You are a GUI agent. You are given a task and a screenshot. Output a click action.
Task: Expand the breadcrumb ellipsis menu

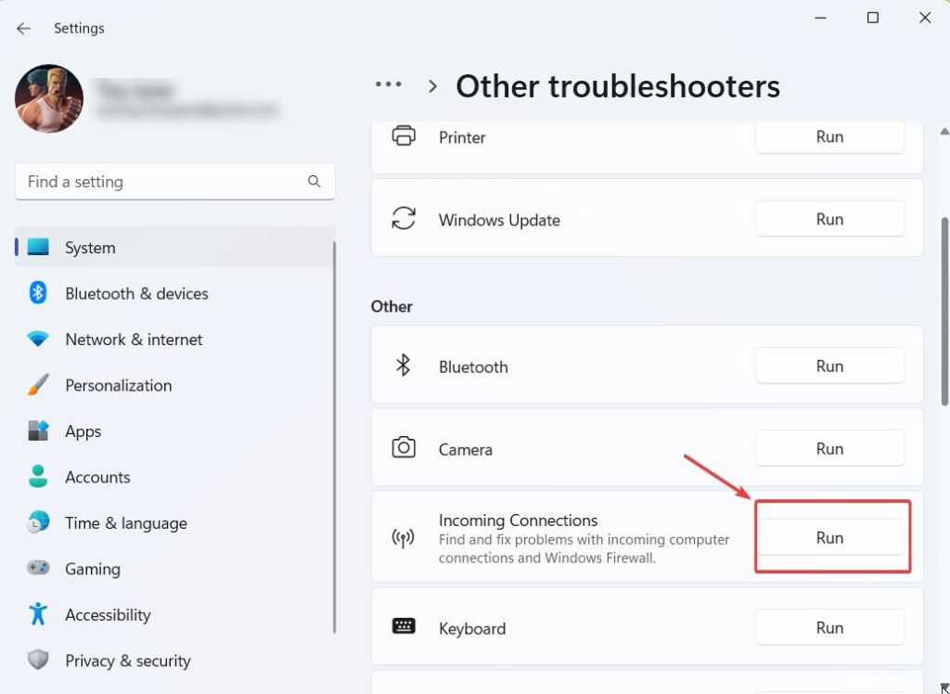coord(389,84)
